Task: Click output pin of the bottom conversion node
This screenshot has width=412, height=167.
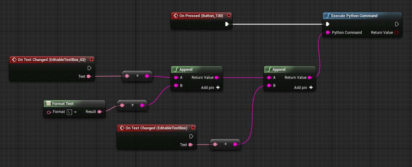Action: tap(235, 144)
